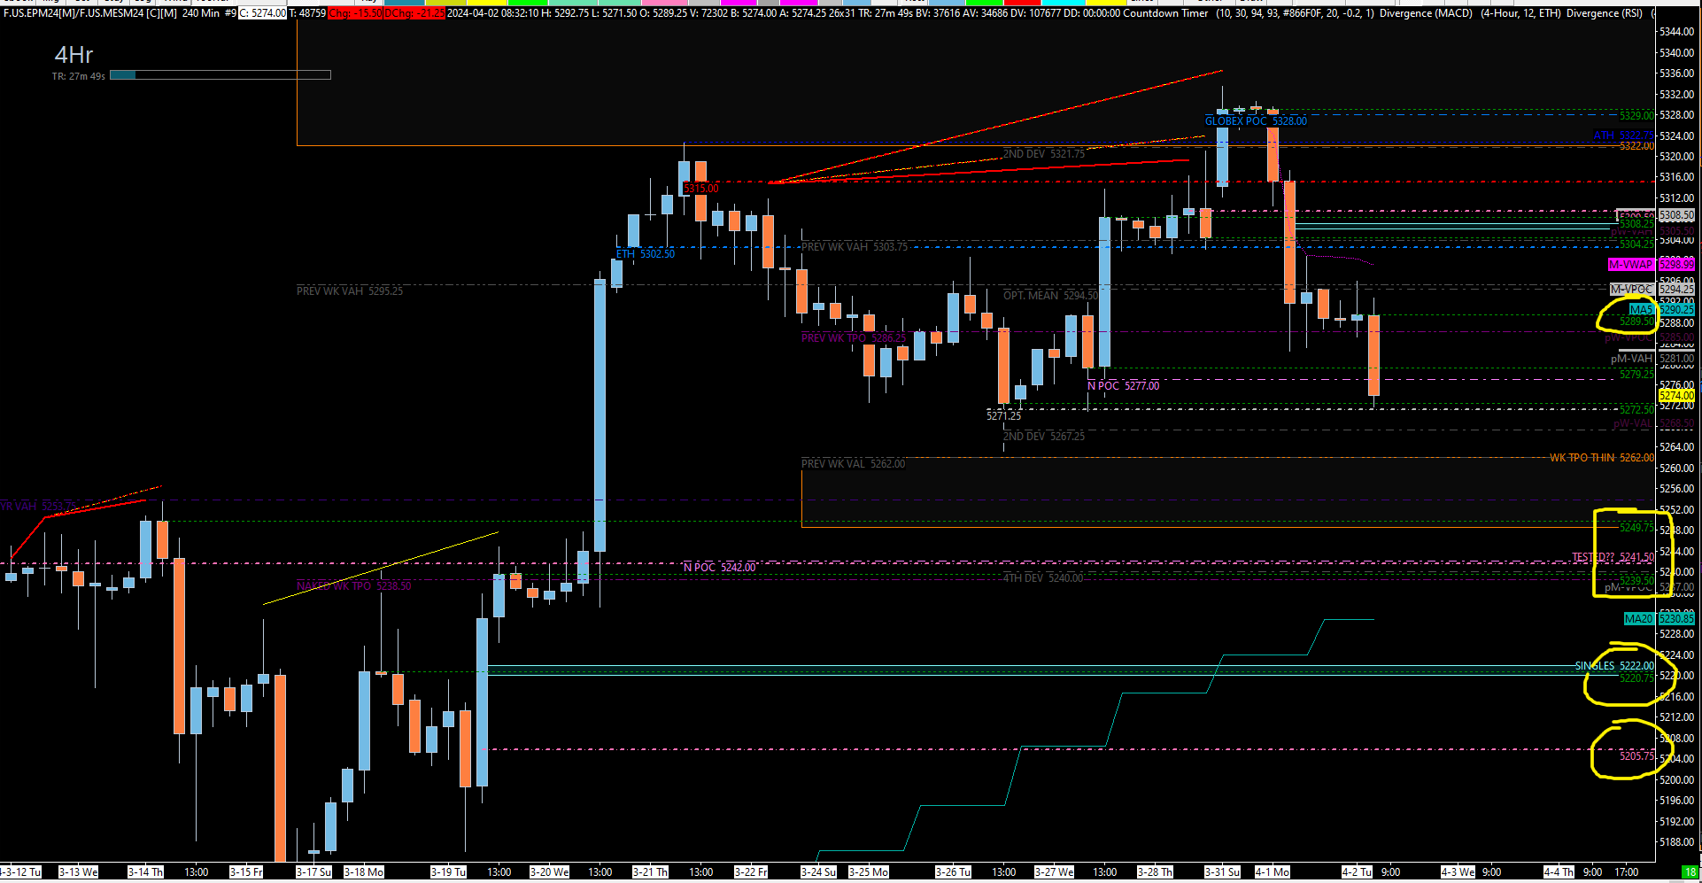The image size is (1702, 883).
Task: Click the pM-VAH label near price axis
Action: (x=1631, y=360)
